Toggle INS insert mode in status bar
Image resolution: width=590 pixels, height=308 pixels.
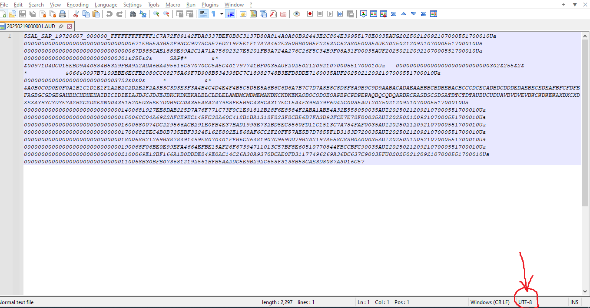(574, 302)
